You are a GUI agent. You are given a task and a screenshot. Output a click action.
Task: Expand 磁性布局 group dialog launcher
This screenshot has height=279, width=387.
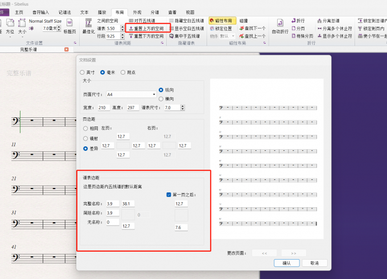265,43
